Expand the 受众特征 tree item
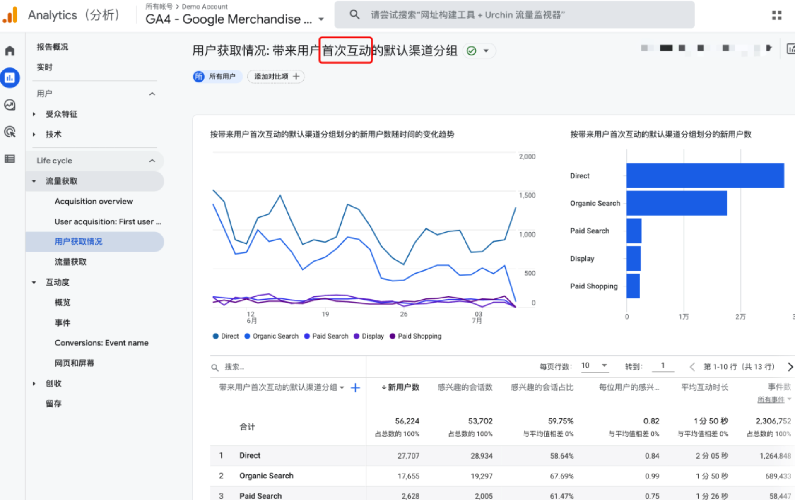Viewport: 795px width, 500px height. pos(34,114)
